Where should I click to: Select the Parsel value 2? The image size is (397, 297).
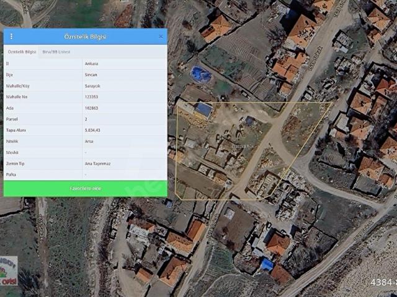[x=86, y=119]
